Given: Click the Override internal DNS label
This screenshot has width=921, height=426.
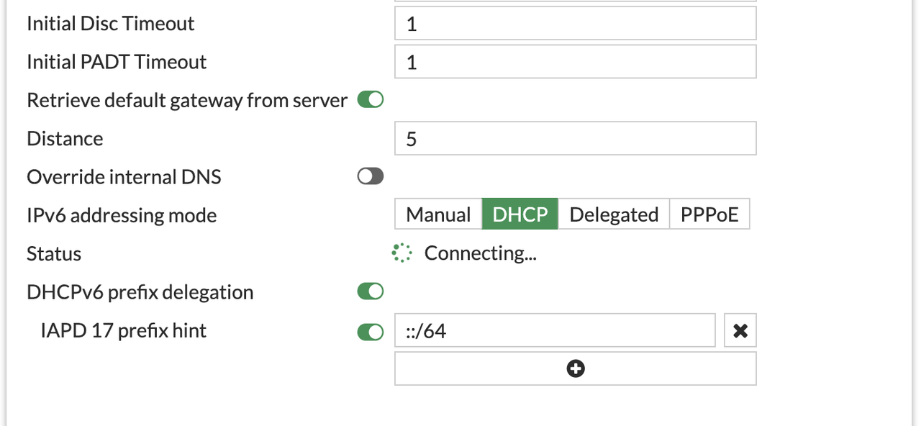Looking at the screenshot, I should coord(124,177).
